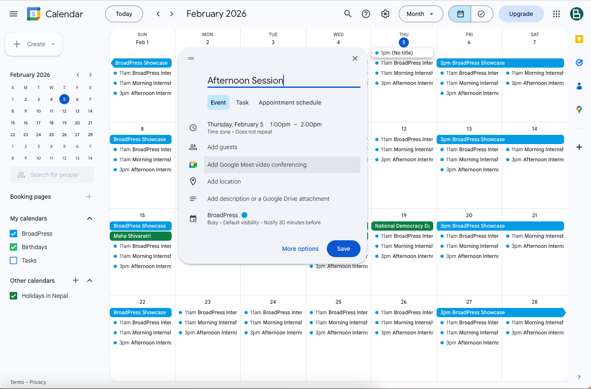Enable the Tasks calendar checkbox
Screen dimensions: 591x389
click(x=13, y=260)
